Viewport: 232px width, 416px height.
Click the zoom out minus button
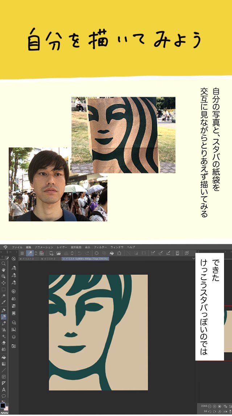(x=209, y=406)
